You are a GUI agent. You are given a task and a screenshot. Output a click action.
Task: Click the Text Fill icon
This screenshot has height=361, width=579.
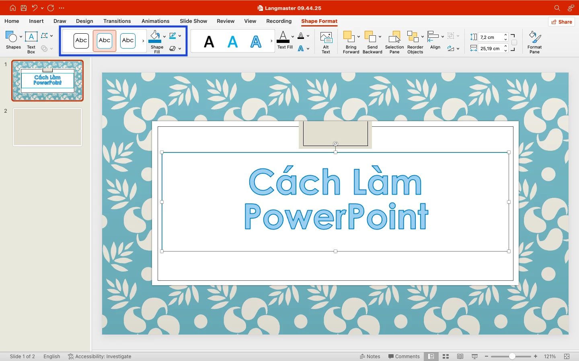click(283, 37)
